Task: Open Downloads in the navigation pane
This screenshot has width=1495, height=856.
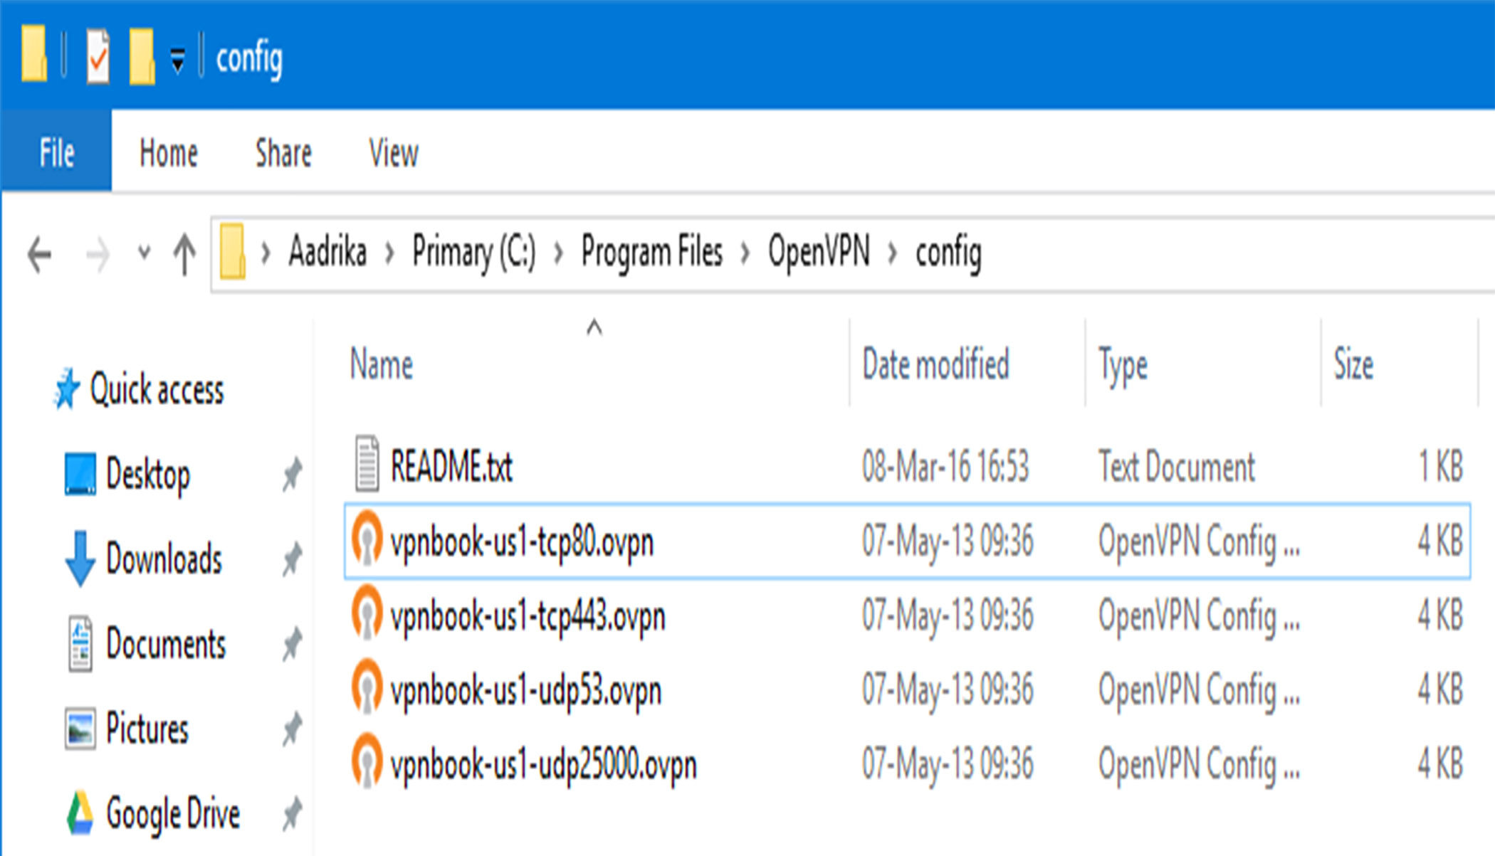Action: click(x=164, y=559)
